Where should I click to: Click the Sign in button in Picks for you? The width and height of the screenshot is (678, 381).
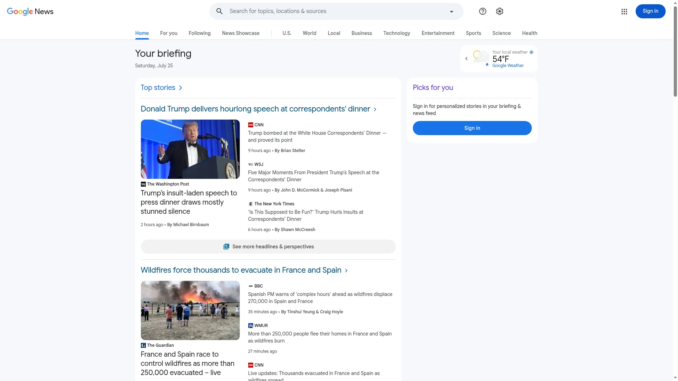point(472,128)
